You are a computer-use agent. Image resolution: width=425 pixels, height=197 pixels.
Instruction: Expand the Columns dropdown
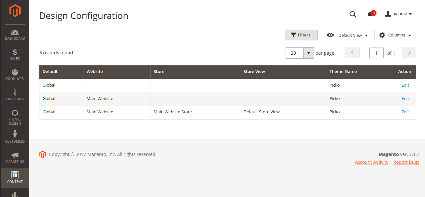coord(395,35)
